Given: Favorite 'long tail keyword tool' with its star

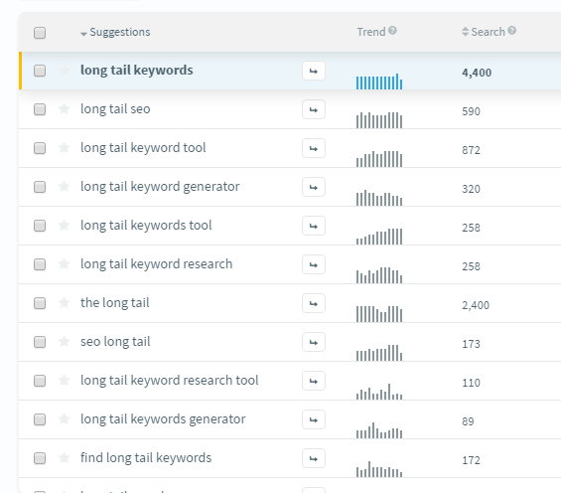Looking at the screenshot, I should [64, 147].
